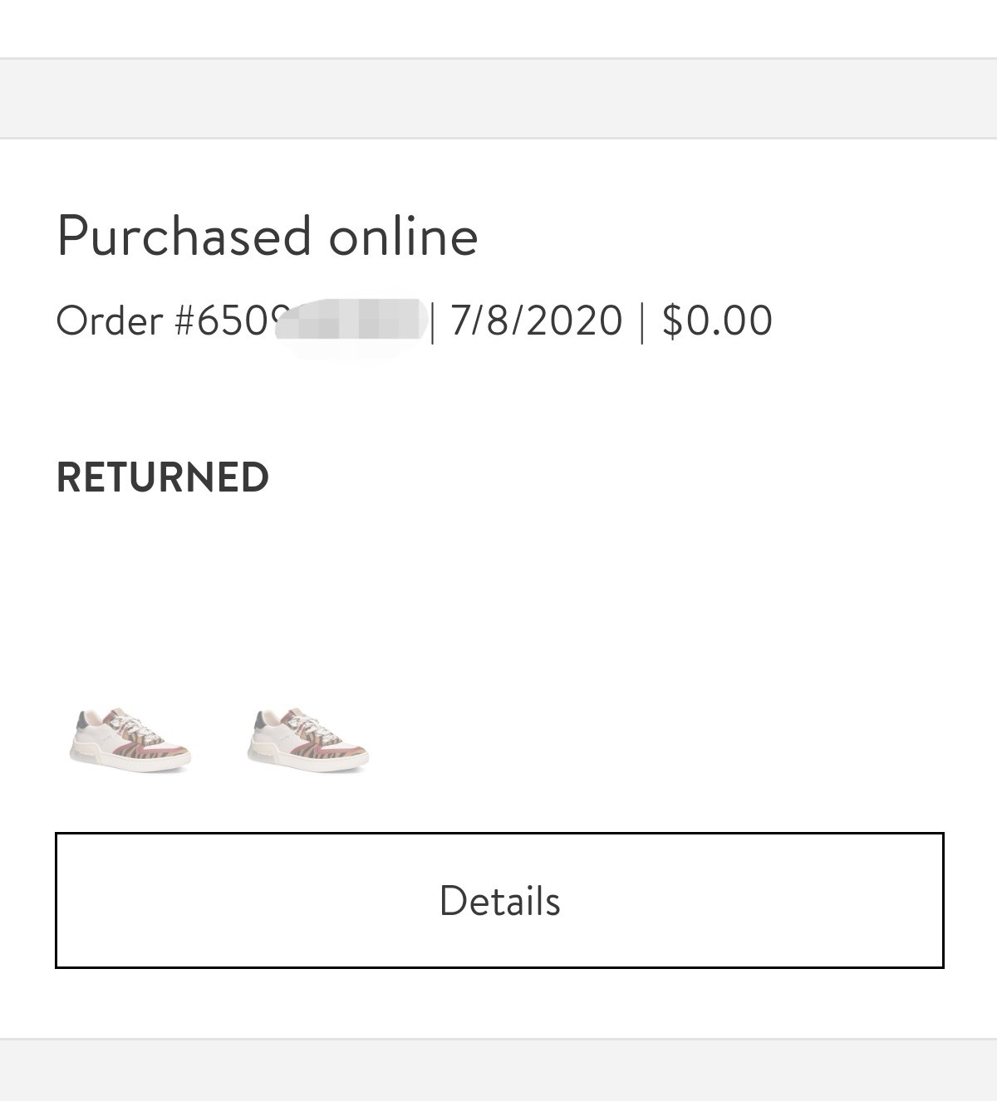Click the Details label text

pos(499,901)
